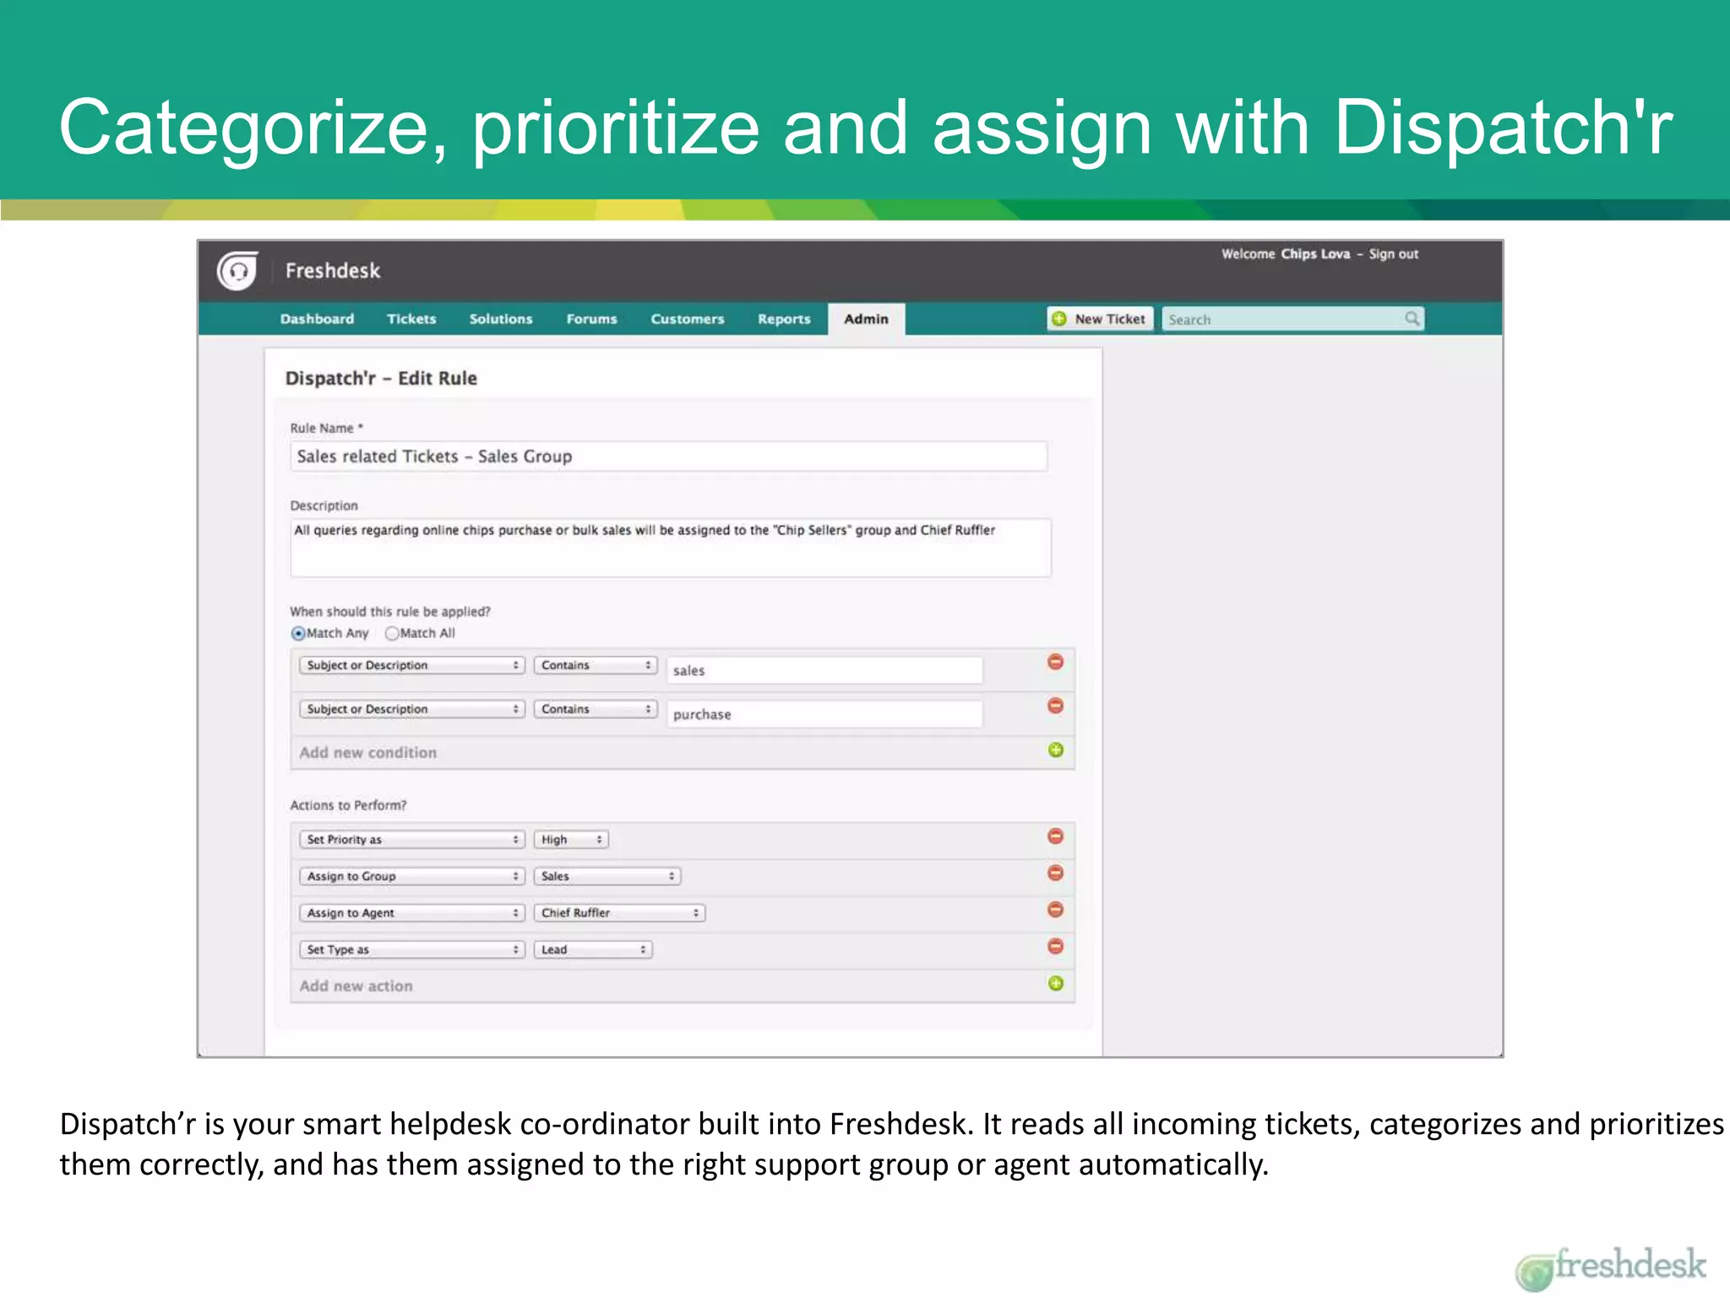The width and height of the screenshot is (1730, 1298).
Task: Click the Freshdesk title text
Action: (333, 271)
